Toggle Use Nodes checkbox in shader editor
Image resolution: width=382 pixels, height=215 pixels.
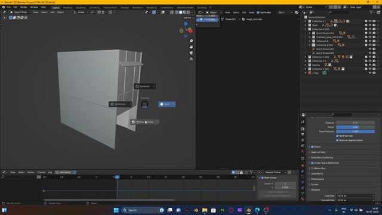258,13
